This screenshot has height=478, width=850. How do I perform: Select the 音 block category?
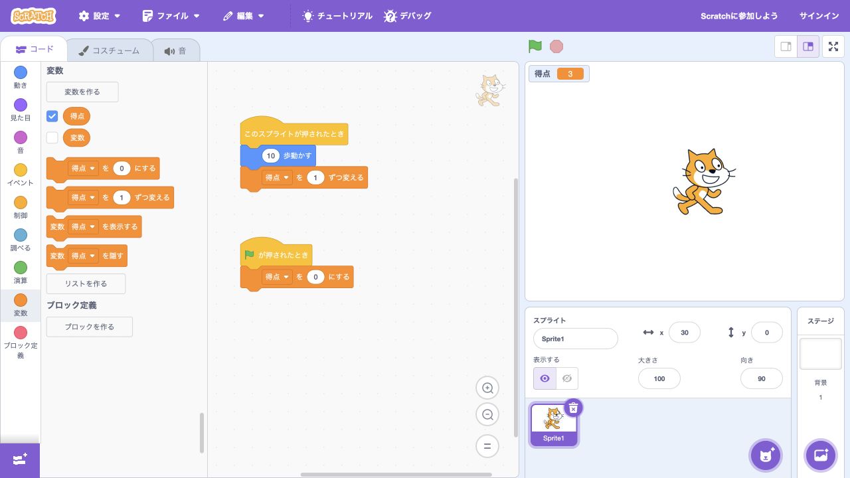click(21, 142)
